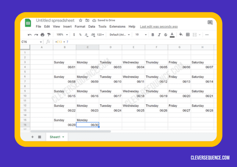The height and width of the screenshot is (167, 237).
Task: Select column C header
Action: 88,47
